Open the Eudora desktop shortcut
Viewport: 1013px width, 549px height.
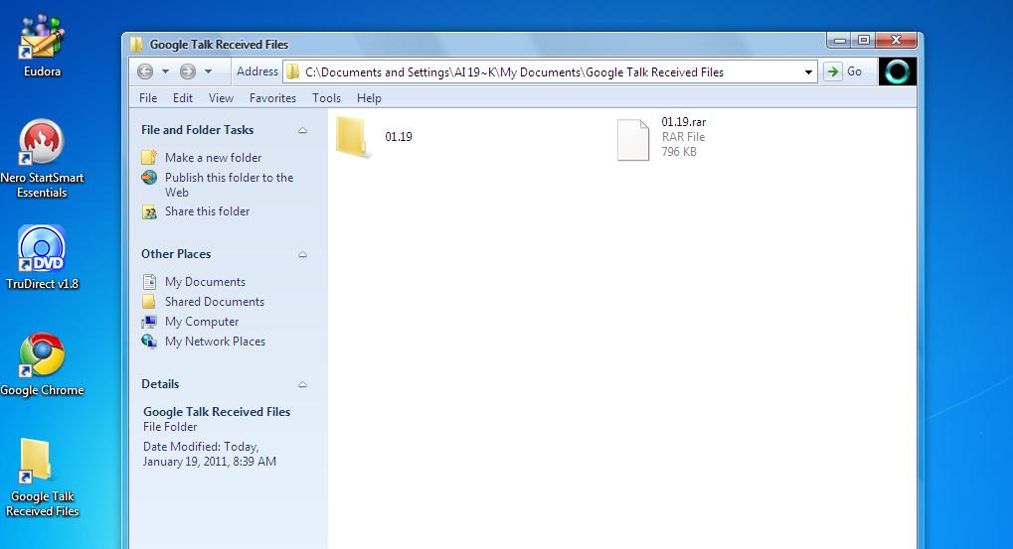pos(42,39)
